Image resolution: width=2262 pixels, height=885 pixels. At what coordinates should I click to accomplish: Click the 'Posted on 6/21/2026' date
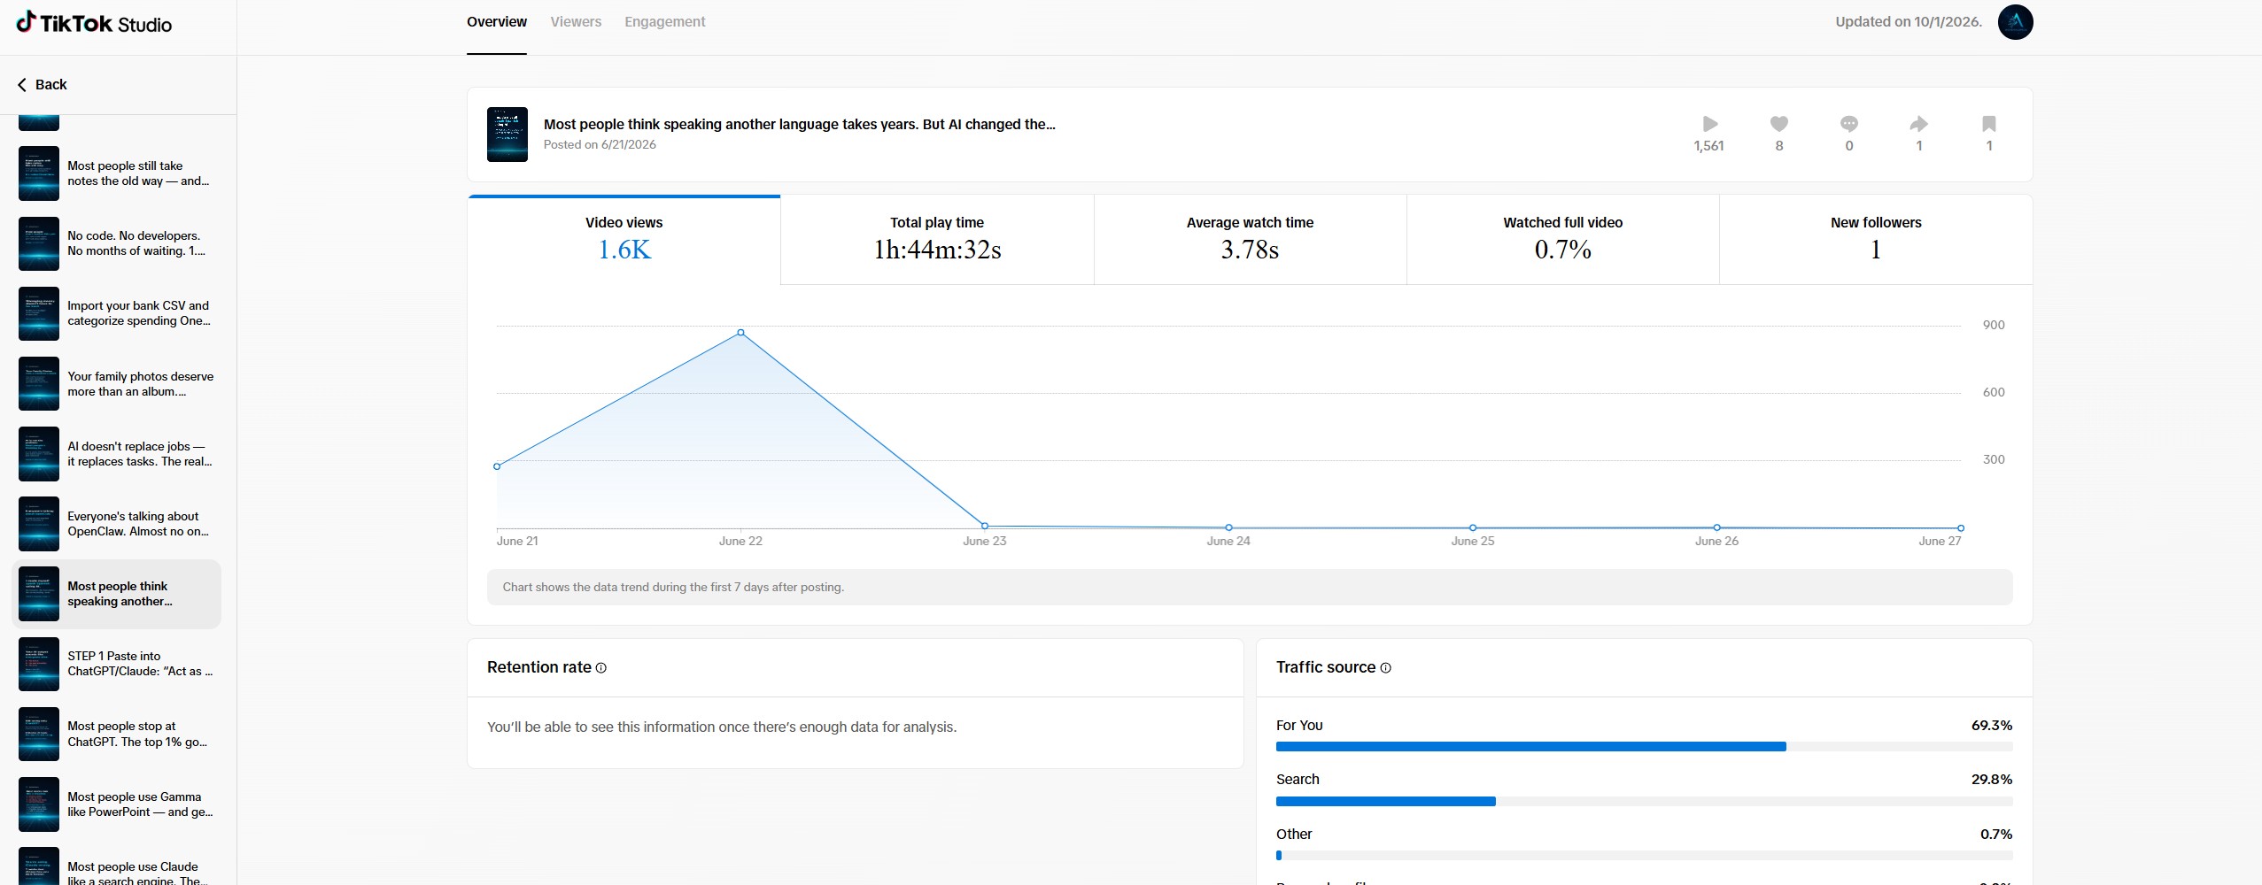600,145
